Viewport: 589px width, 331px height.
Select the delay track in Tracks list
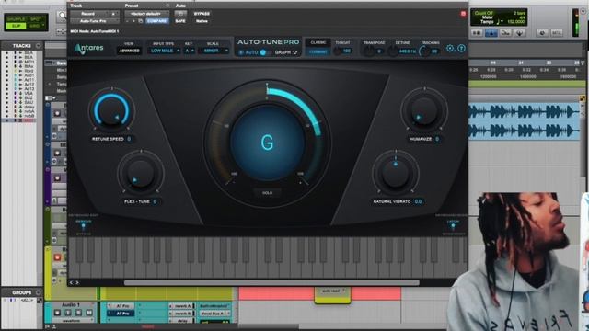tap(29, 107)
